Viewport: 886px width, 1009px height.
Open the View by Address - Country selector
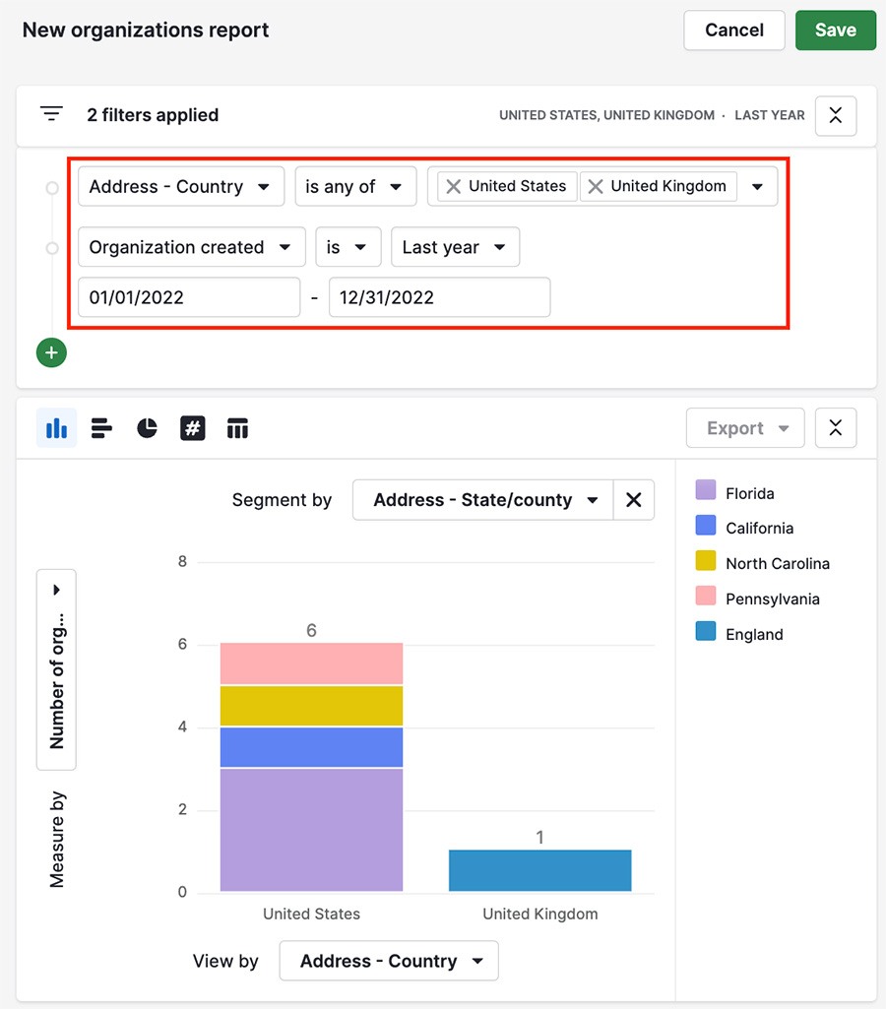point(388,961)
